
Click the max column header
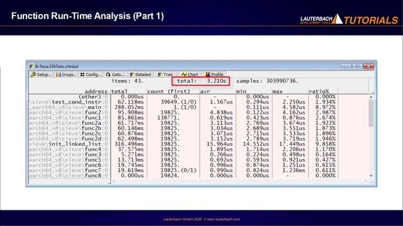(x=278, y=91)
